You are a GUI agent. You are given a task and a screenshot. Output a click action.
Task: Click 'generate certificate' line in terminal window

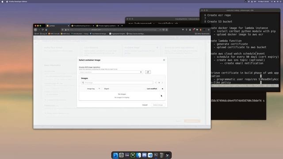pyautogui.click(x=232, y=44)
